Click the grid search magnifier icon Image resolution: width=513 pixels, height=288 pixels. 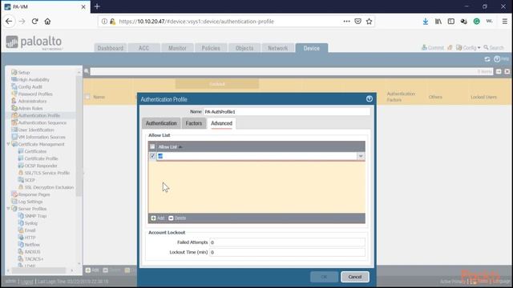87,71
